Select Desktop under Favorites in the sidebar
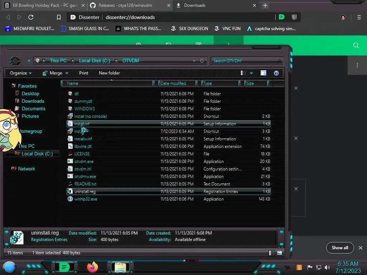This screenshot has width=367, height=275. [x=30, y=93]
